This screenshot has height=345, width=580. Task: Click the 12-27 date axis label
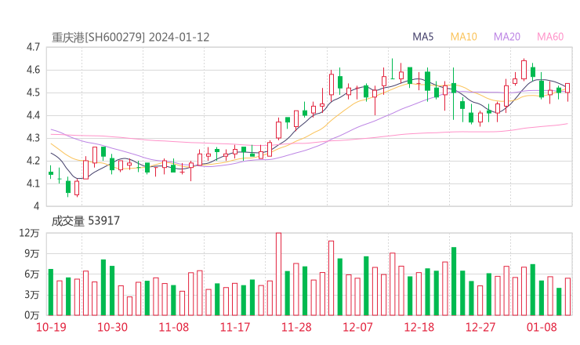click(x=480, y=327)
